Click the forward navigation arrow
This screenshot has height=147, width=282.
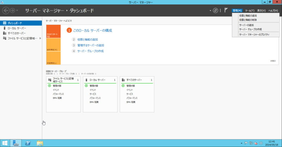click(12, 11)
